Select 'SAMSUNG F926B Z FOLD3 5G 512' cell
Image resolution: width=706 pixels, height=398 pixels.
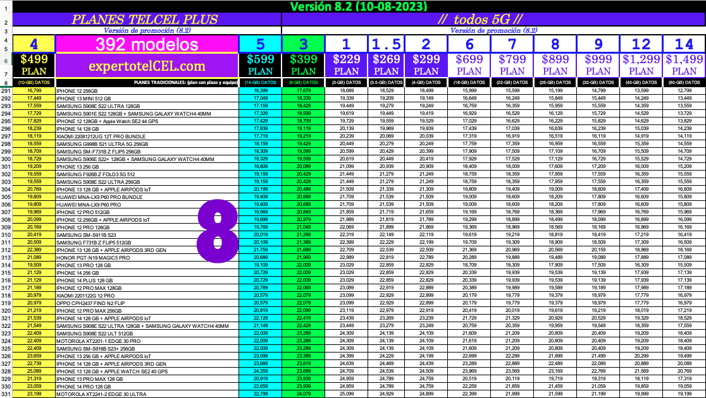tap(147, 174)
